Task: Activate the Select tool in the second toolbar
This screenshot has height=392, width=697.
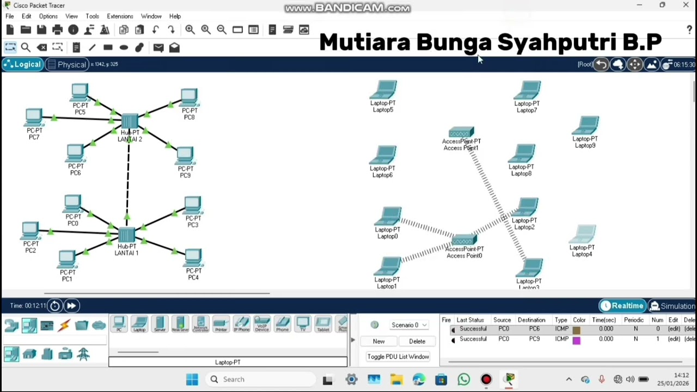Action: [x=10, y=47]
